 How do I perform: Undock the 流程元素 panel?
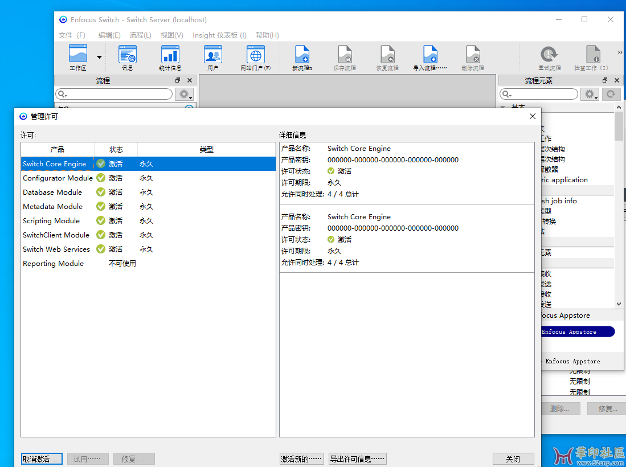click(605, 80)
